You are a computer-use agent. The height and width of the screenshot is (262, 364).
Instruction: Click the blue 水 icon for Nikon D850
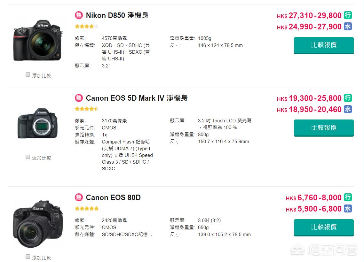tap(348, 27)
